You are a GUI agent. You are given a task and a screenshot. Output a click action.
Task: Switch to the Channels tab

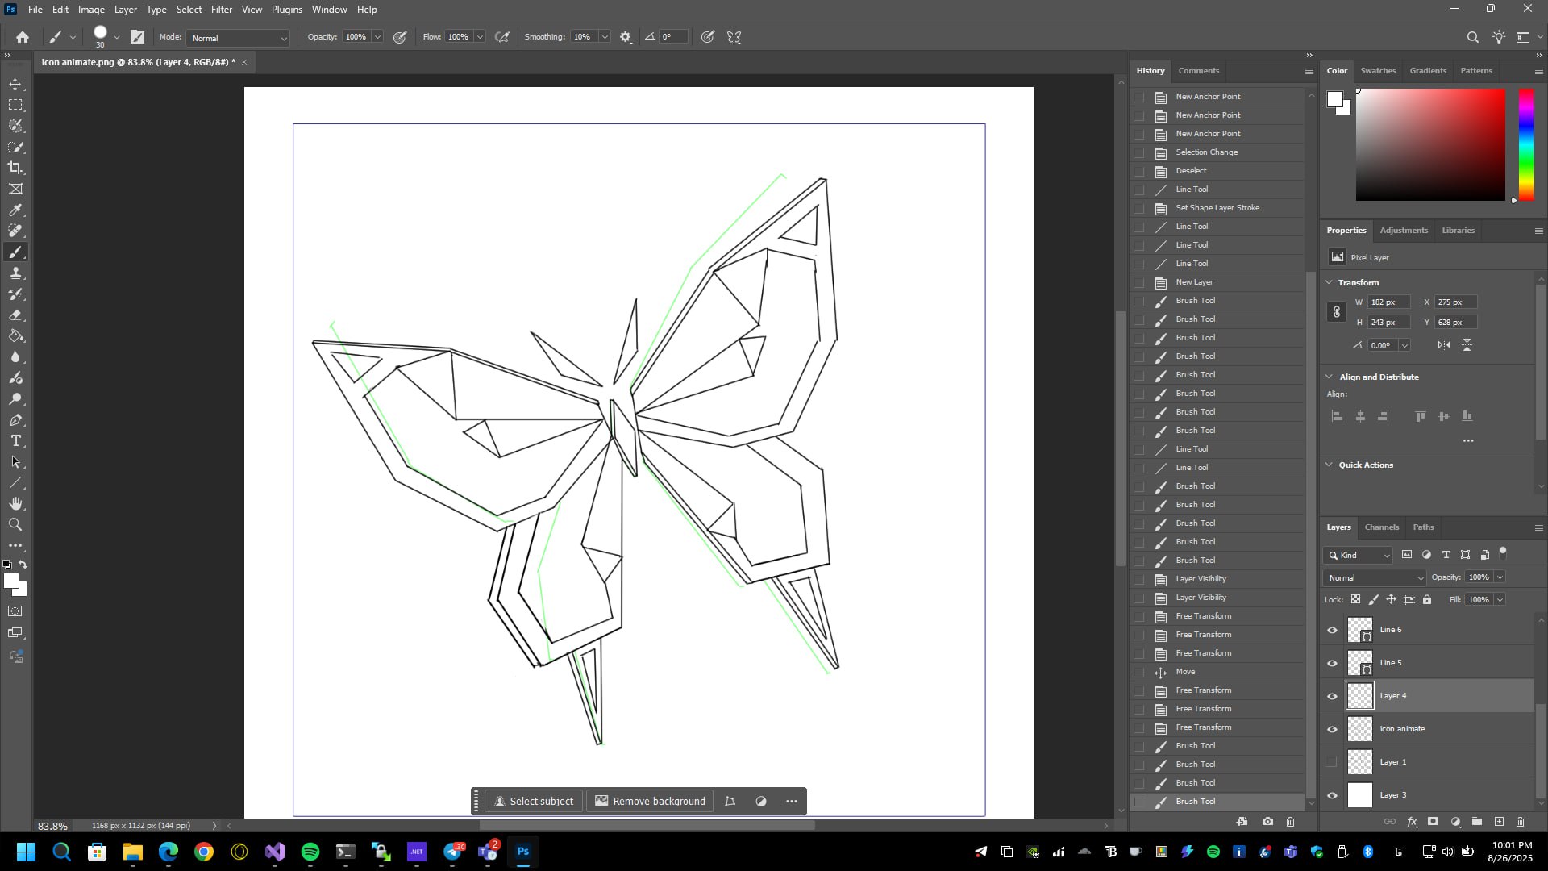click(1381, 527)
